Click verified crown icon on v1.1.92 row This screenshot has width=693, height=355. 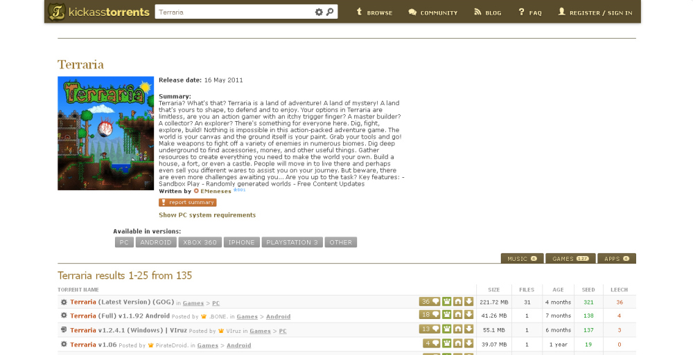pyautogui.click(x=447, y=315)
